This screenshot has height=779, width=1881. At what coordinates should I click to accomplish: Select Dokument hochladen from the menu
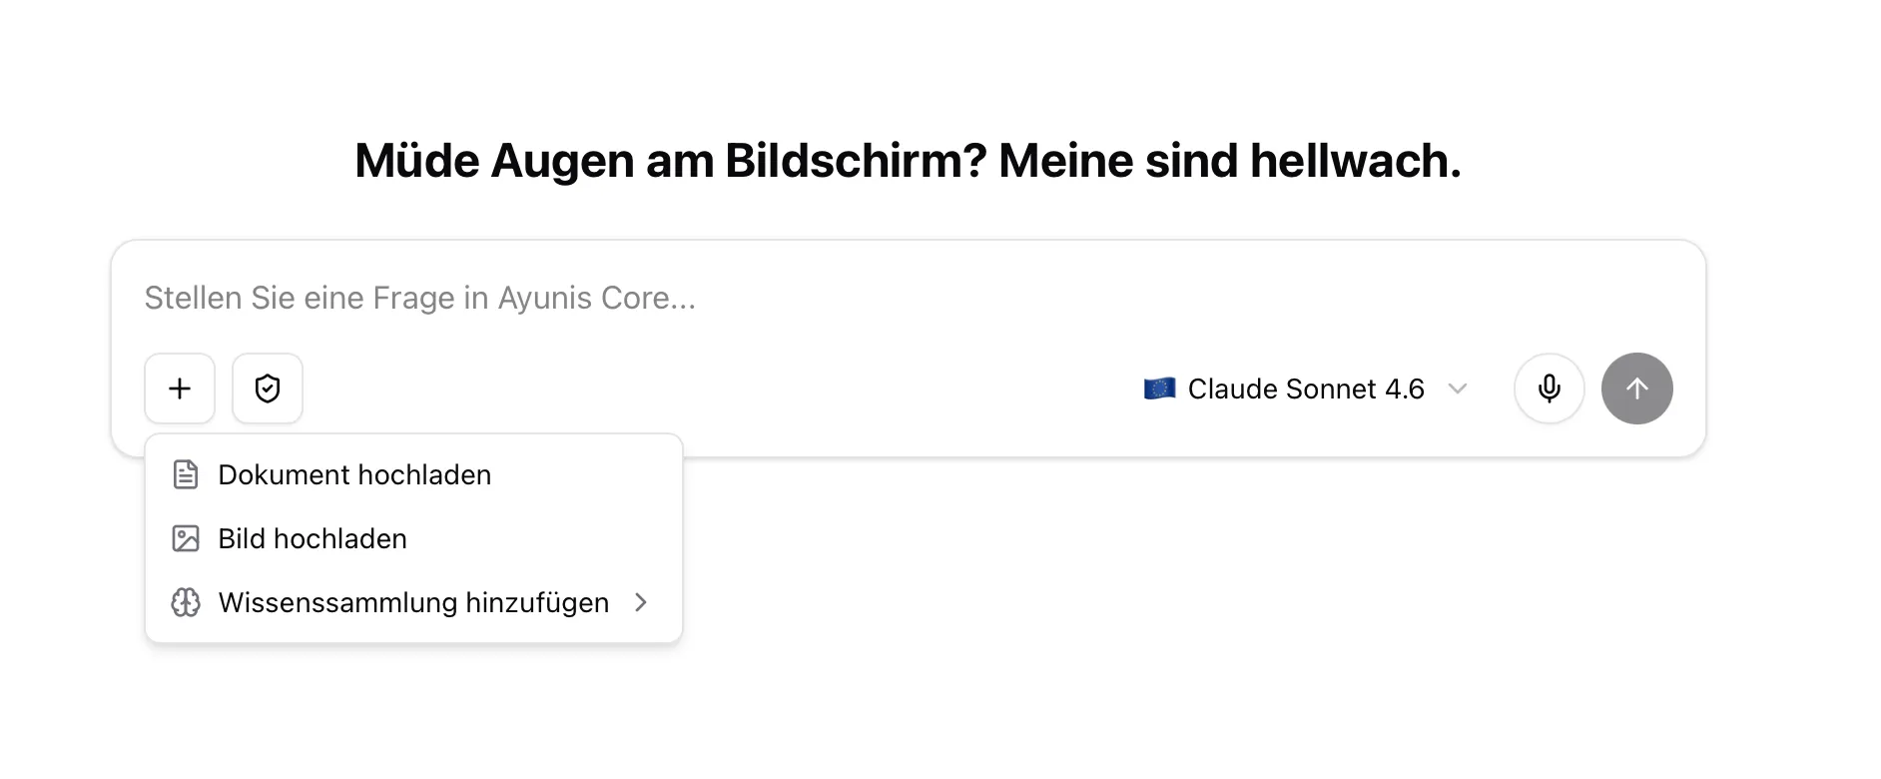tap(354, 474)
